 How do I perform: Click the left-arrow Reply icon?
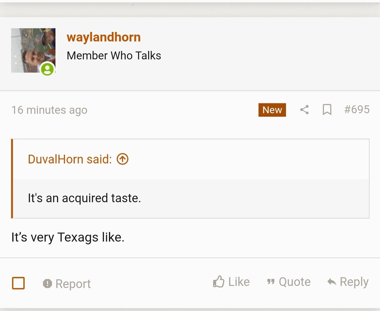pyautogui.click(x=331, y=281)
